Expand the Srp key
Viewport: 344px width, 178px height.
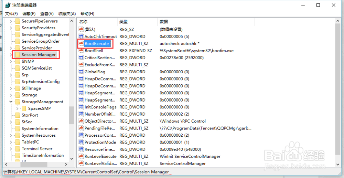11,75
